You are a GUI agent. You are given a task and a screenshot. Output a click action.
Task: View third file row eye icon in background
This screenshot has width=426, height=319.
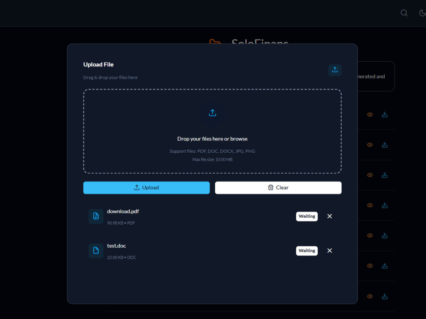pos(370,175)
